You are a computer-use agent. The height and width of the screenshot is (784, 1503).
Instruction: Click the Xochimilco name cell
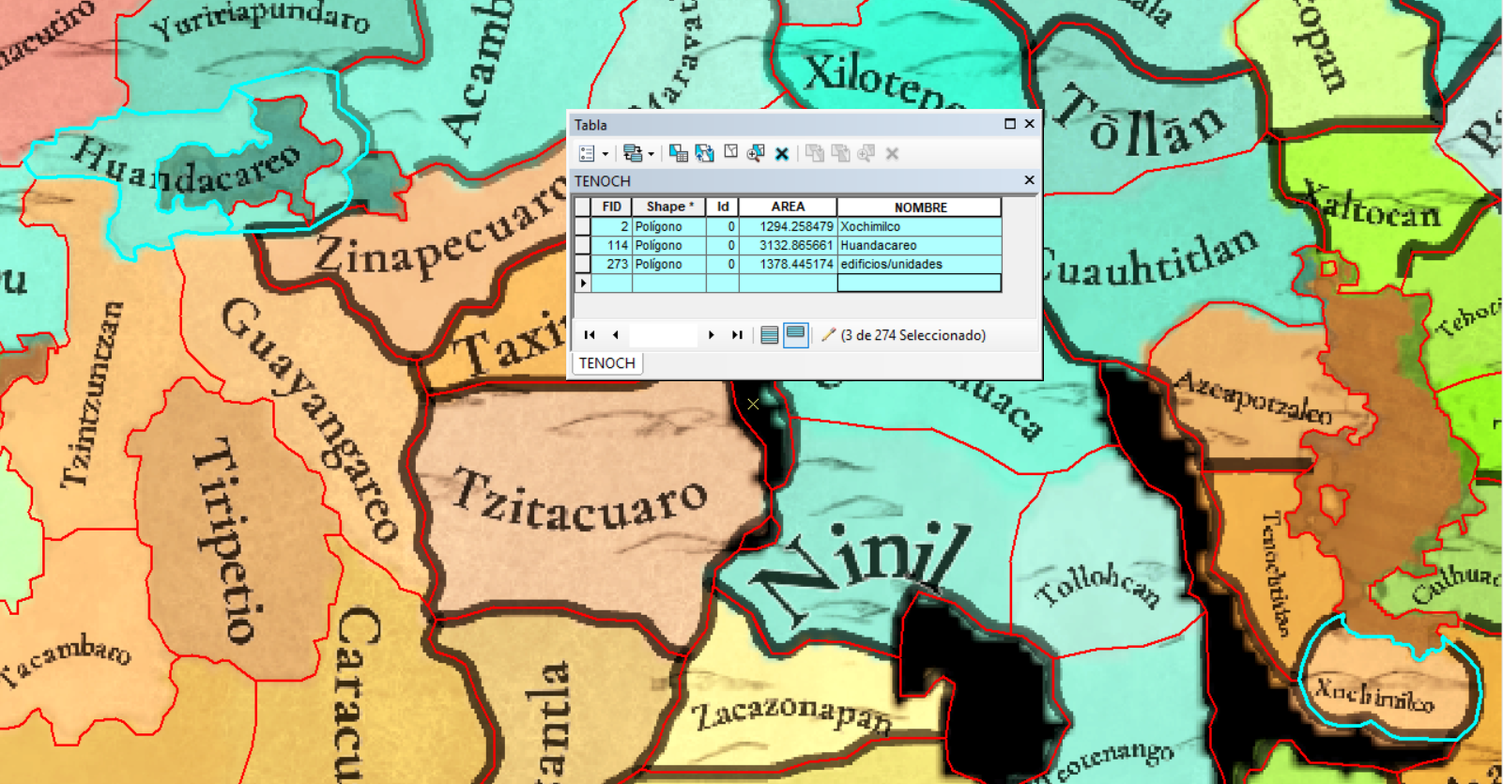click(x=919, y=226)
